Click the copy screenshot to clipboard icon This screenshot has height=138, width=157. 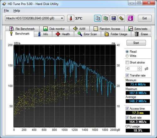pyautogui.click(x=106, y=18)
